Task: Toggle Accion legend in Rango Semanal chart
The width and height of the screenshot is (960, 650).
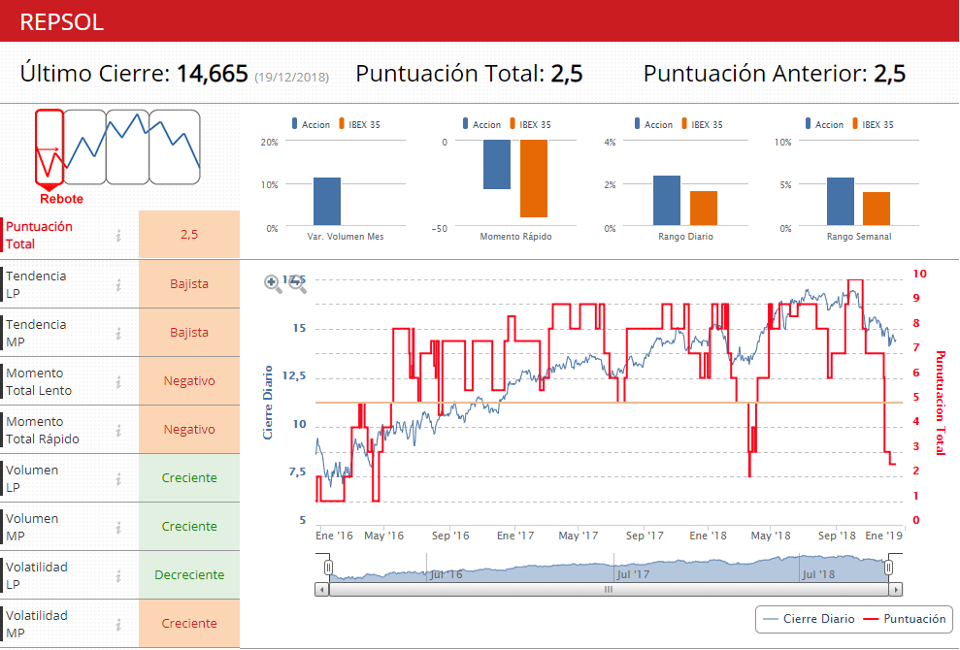Action: (x=824, y=124)
